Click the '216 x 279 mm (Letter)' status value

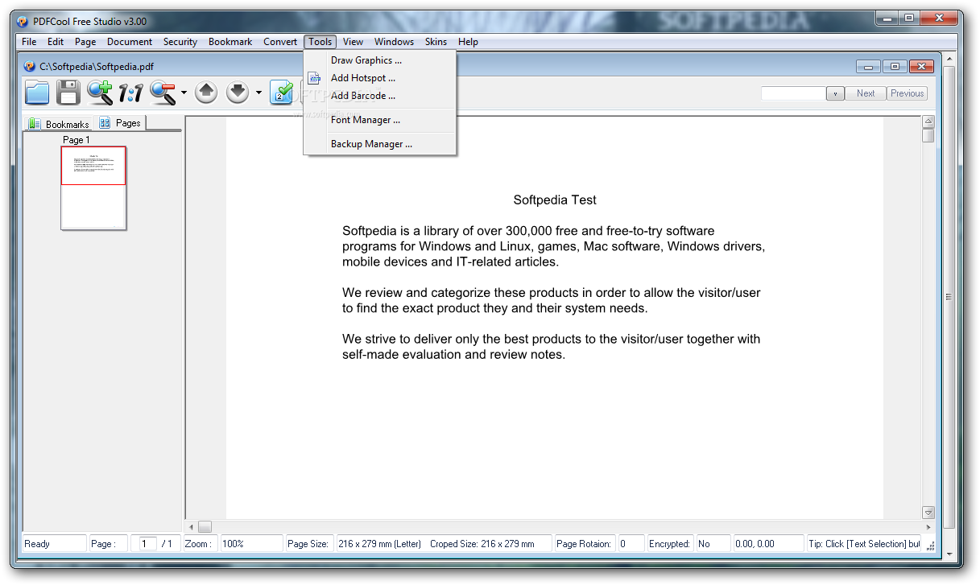(379, 544)
